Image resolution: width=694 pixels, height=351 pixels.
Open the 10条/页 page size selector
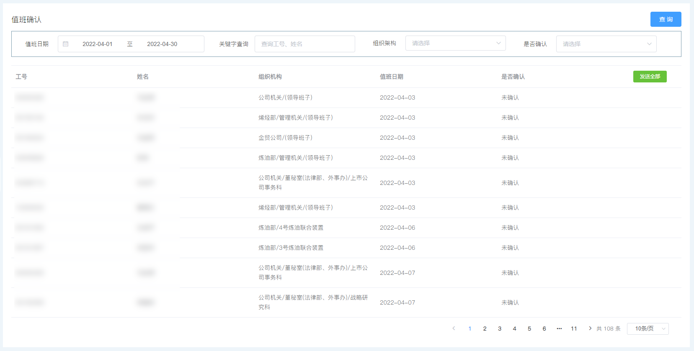(x=648, y=329)
